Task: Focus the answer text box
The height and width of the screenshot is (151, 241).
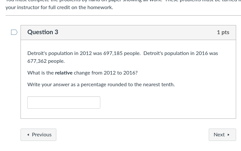Action: coord(64,103)
